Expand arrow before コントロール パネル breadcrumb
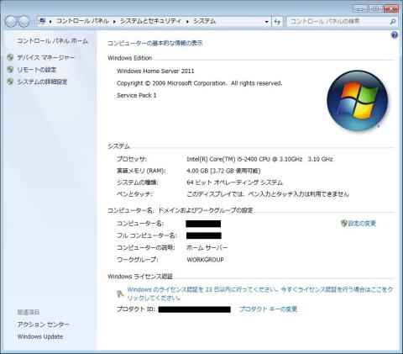The height and width of the screenshot is (354, 403). pos(50,22)
